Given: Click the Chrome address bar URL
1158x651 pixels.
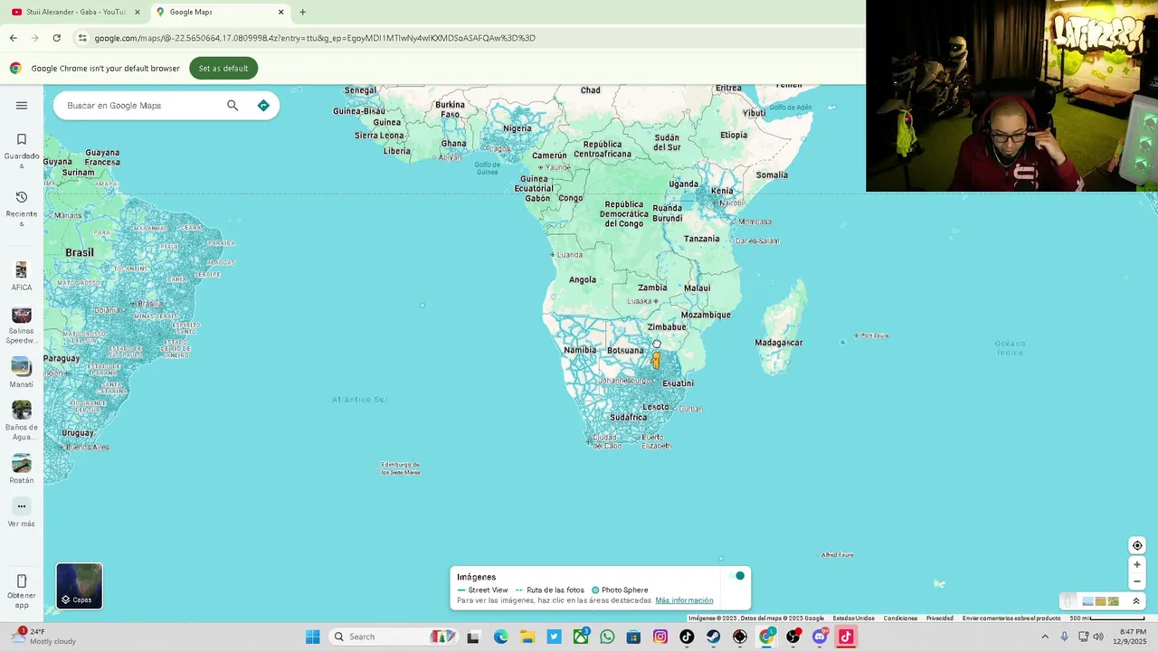Looking at the screenshot, I should (x=315, y=38).
